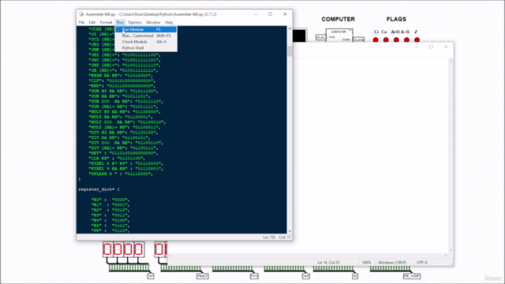Image resolution: width=505 pixels, height=284 pixels.
Task: Click the "END" instruction line in code
Action: pyautogui.click(x=122, y=86)
